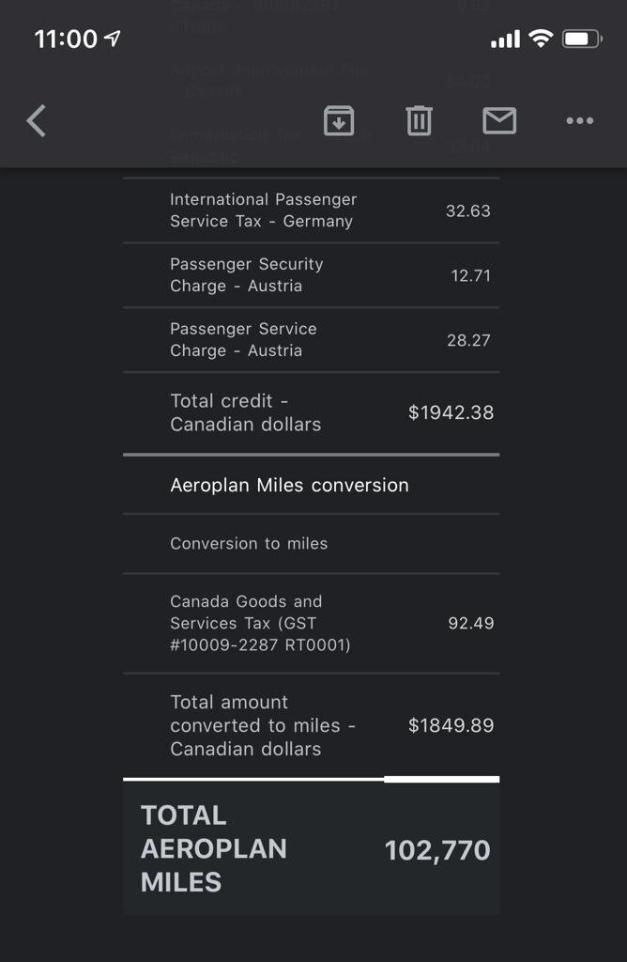Screen dimensions: 627x962
Task: Tap the cellular signal bars icon
Action: [505, 39]
